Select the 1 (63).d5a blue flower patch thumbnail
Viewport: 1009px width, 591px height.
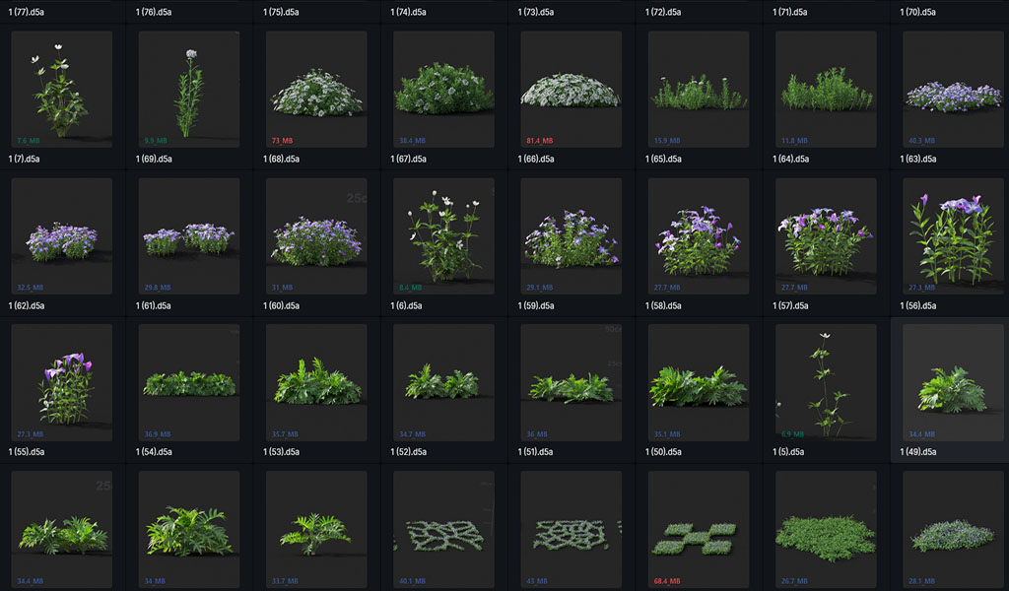coord(953,89)
